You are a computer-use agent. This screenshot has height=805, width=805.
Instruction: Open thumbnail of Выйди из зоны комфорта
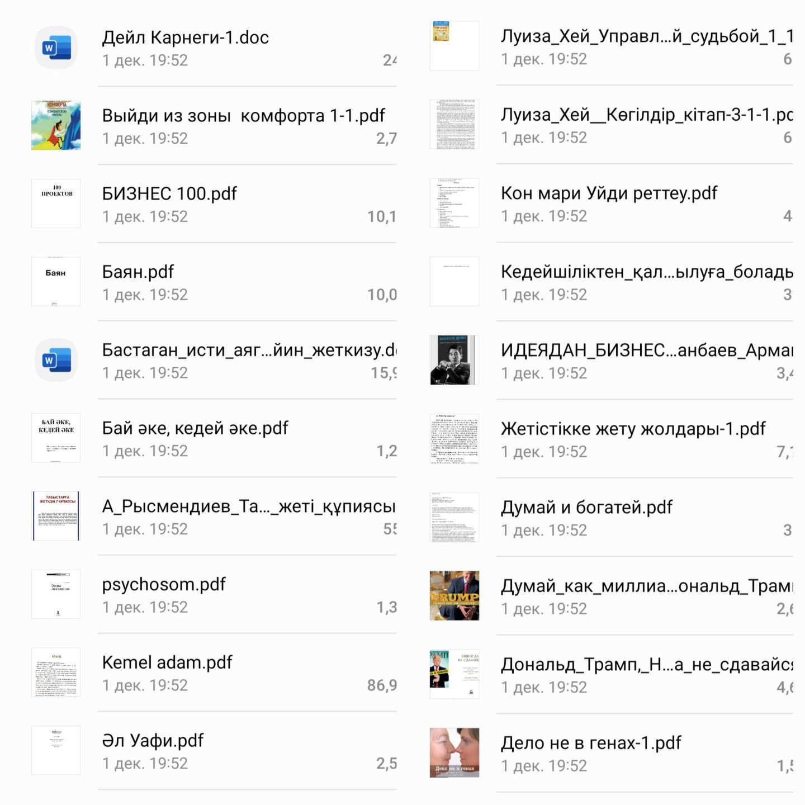[56, 125]
